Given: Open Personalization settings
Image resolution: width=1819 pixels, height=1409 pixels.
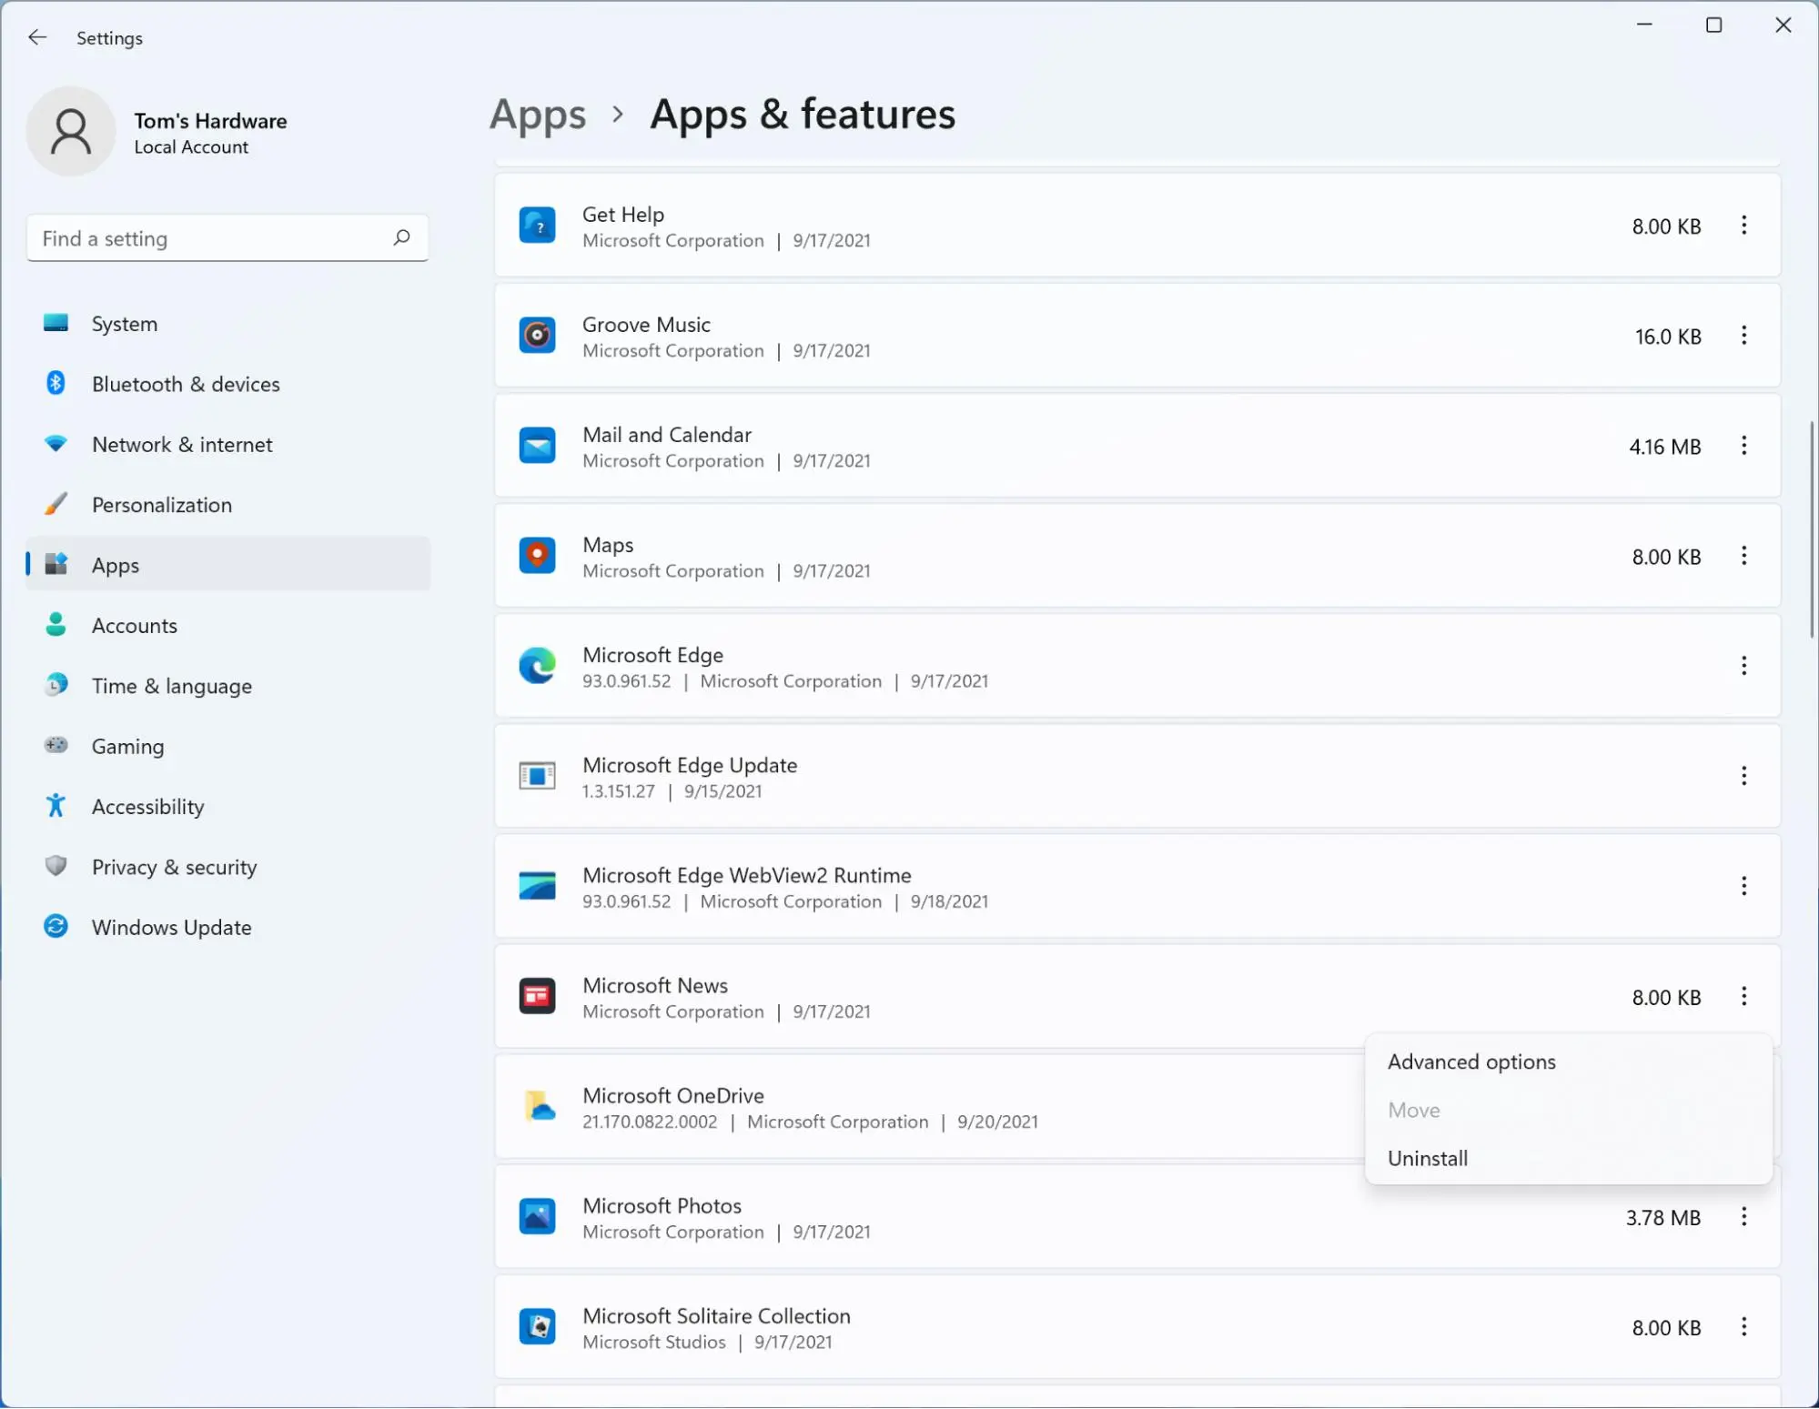Looking at the screenshot, I should [227, 505].
